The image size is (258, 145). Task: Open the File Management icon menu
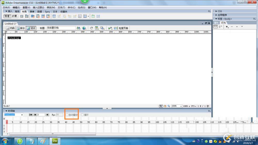pyautogui.click(x=79, y=28)
